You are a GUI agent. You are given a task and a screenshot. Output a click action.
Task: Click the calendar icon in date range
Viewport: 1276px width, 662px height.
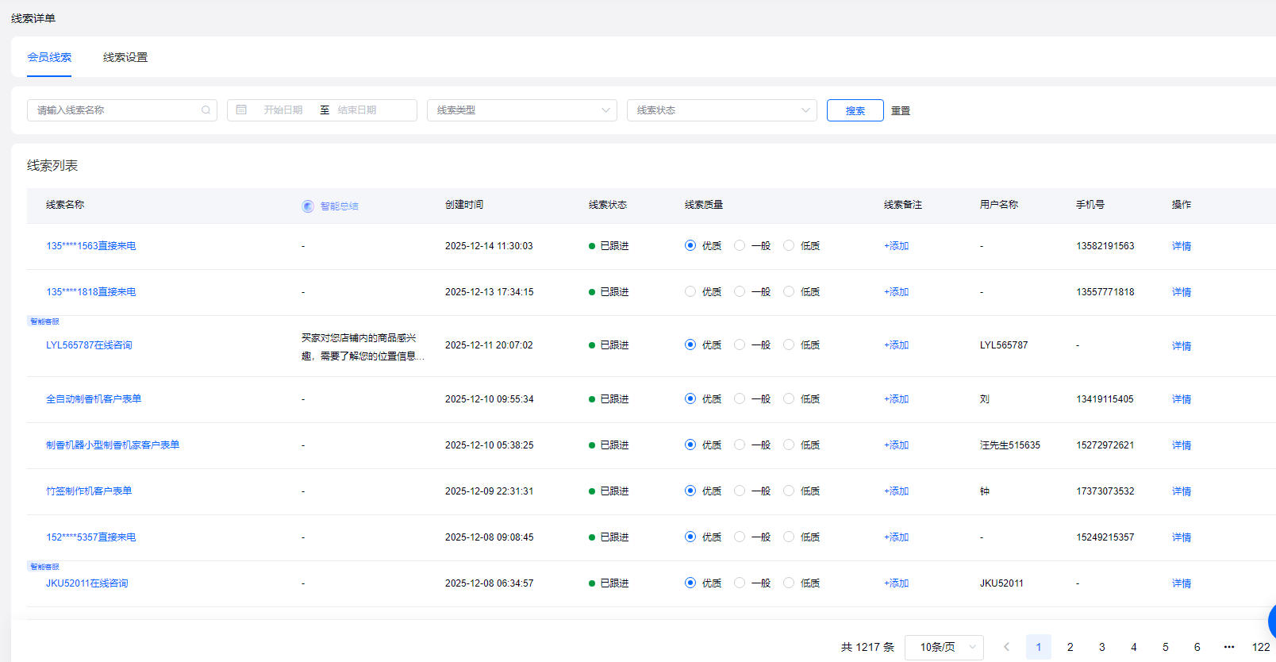pyautogui.click(x=241, y=110)
